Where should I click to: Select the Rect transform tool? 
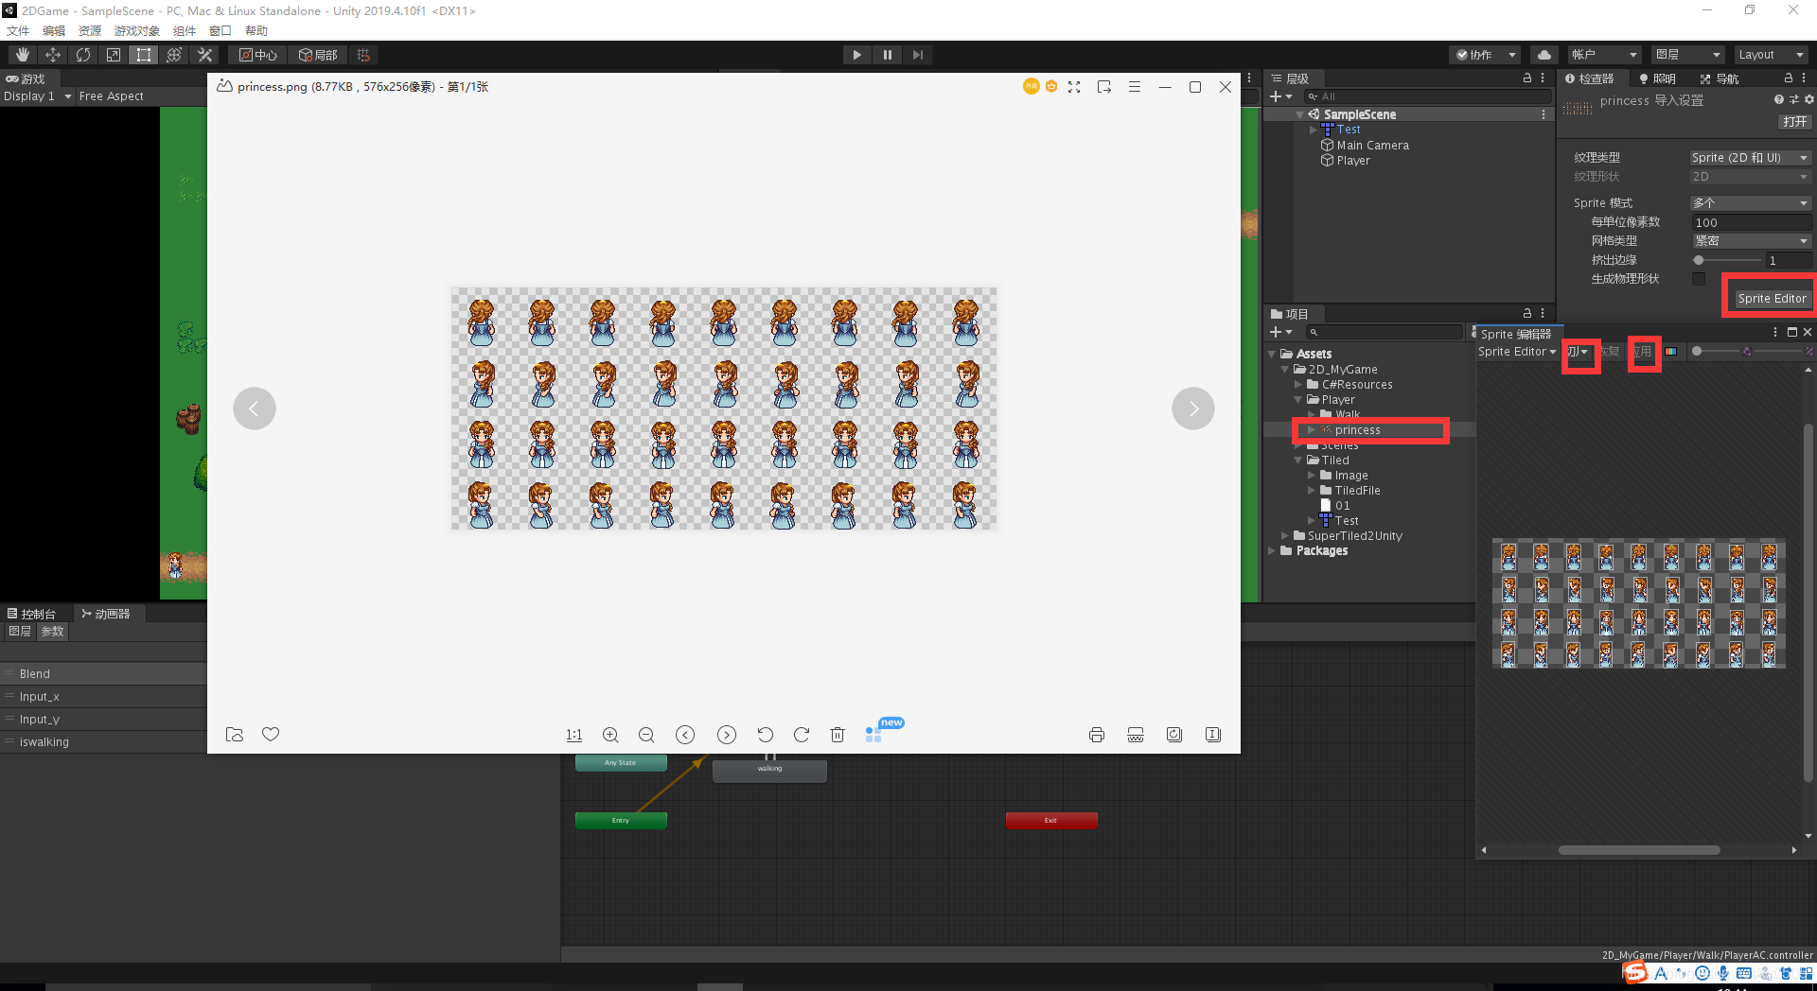click(x=144, y=55)
